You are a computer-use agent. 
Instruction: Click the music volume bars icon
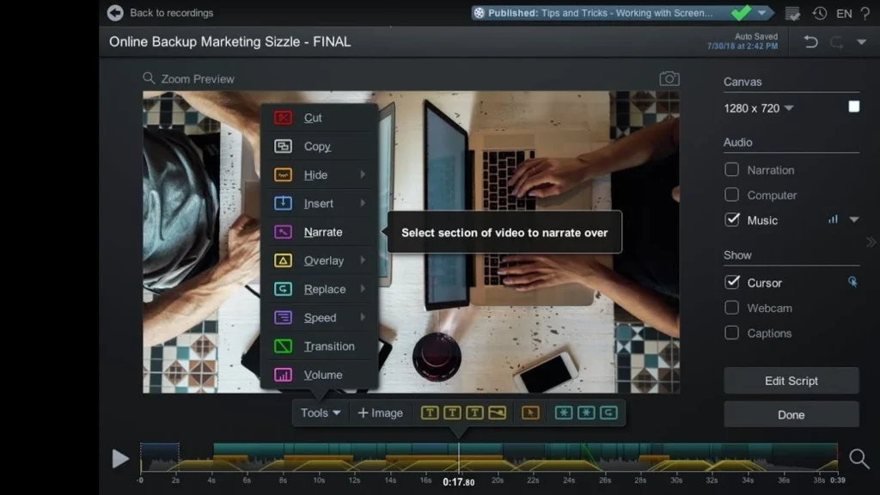[x=833, y=220]
